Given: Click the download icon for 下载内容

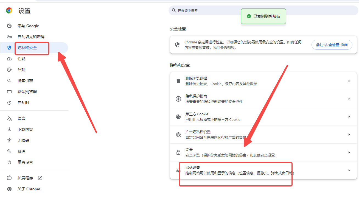Looking at the screenshot, I should coord(9,129).
